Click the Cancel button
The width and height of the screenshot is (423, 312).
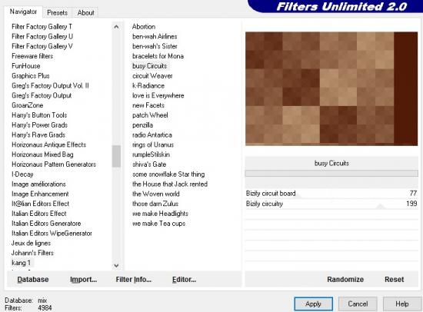[x=358, y=304]
